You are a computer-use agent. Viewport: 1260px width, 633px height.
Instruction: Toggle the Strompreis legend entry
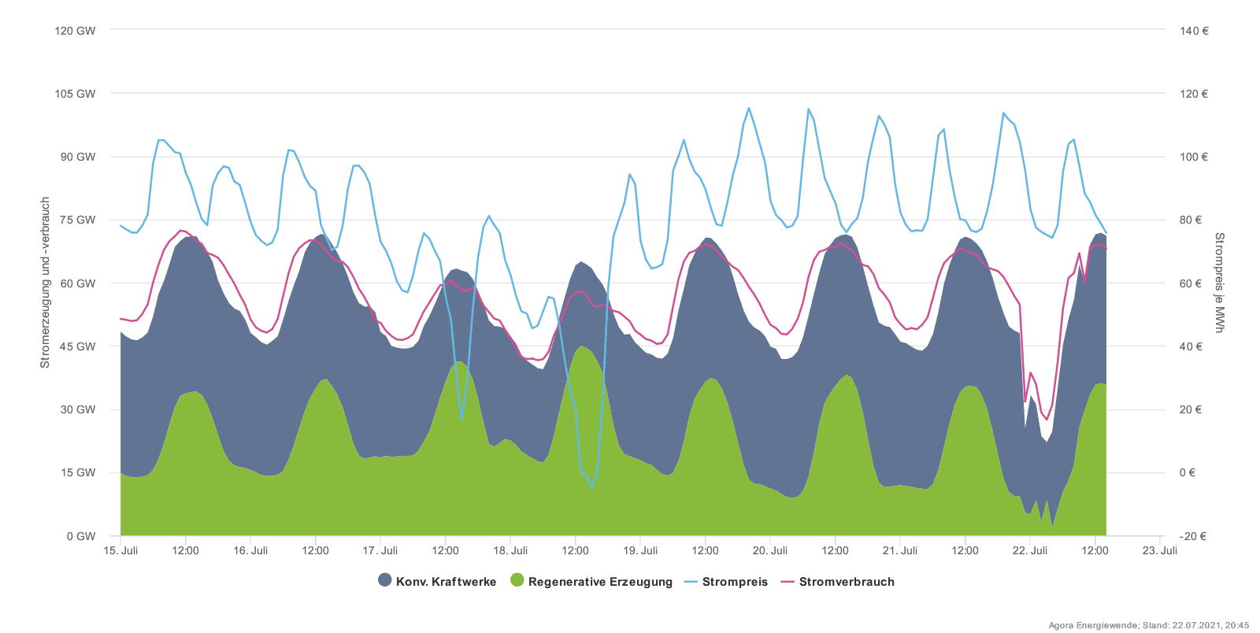[726, 582]
